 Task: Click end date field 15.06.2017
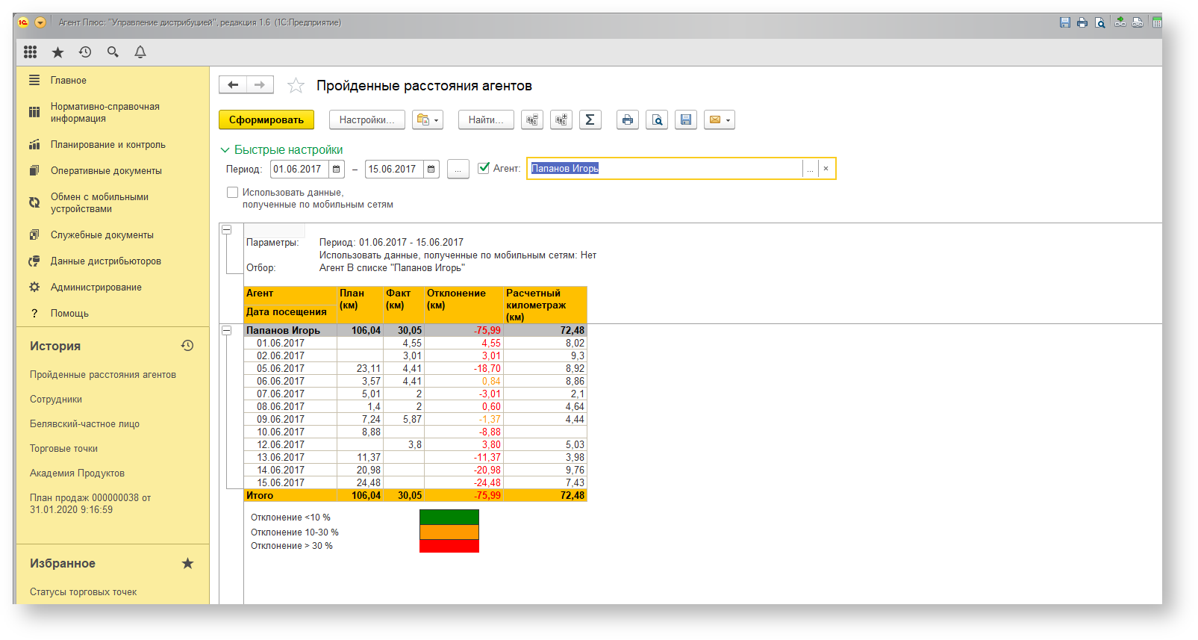point(394,169)
